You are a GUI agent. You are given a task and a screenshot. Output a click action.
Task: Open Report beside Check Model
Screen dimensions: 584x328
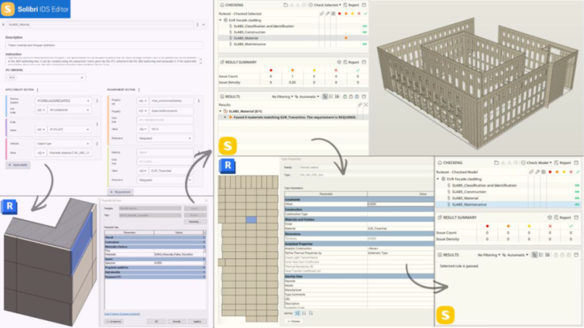(x=562, y=162)
